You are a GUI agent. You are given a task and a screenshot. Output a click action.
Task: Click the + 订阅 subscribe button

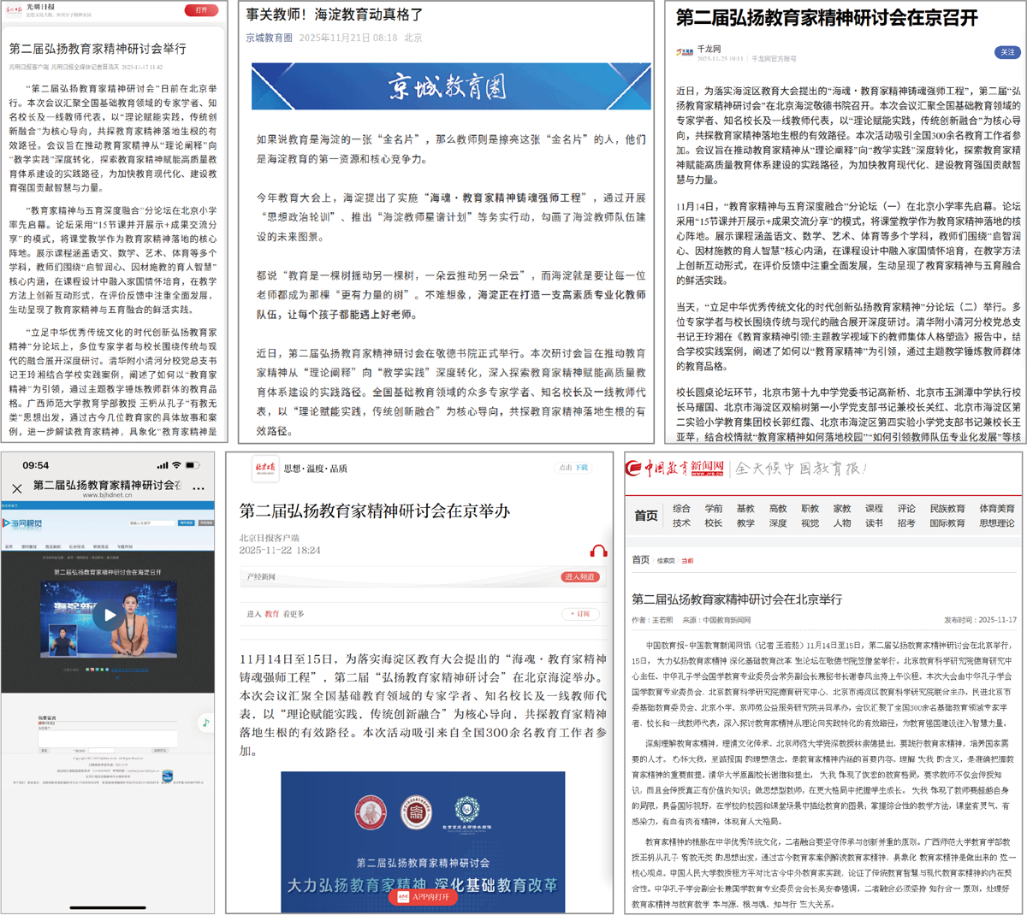pyautogui.click(x=580, y=614)
